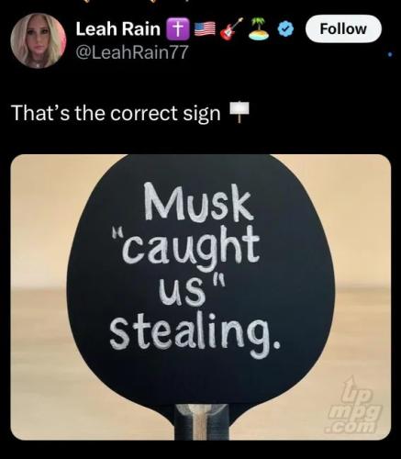The width and height of the screenshot is (401, 459).
Task: Open the @LeahRain77 handle link
Action: click(x=132, y=52)
